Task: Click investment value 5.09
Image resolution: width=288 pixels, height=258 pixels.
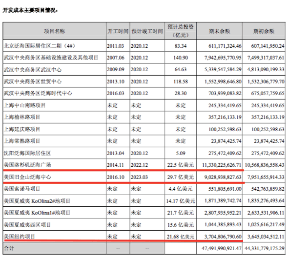Action: tap(181, 153)
